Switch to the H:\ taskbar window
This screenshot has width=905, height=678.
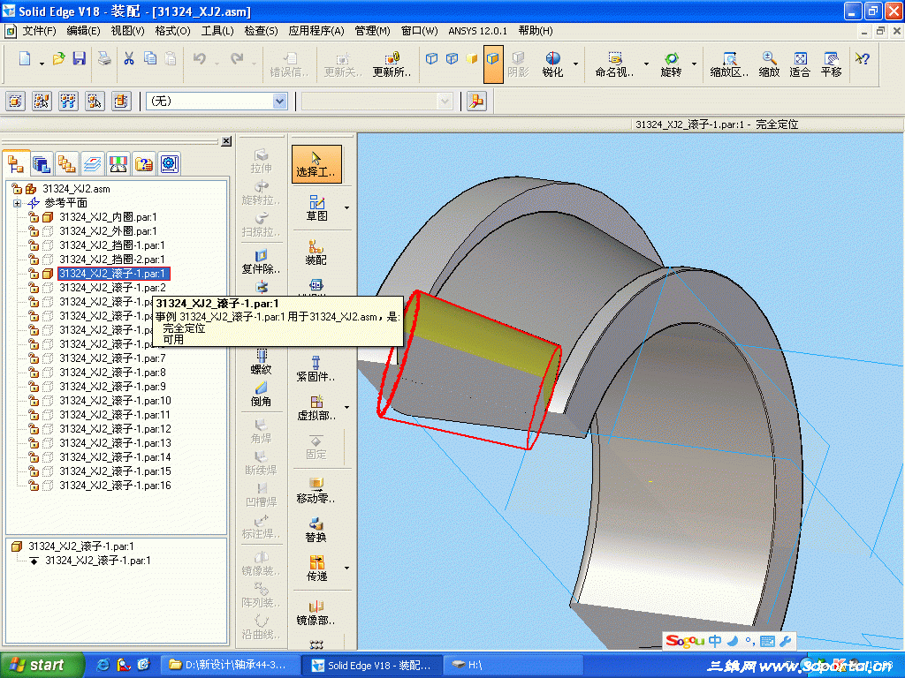click(x=513, y=665)
